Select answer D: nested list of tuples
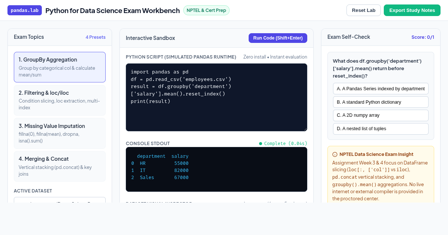Image resolution: width=448 pixels, height=235 pixels. (x=381, y=129)
